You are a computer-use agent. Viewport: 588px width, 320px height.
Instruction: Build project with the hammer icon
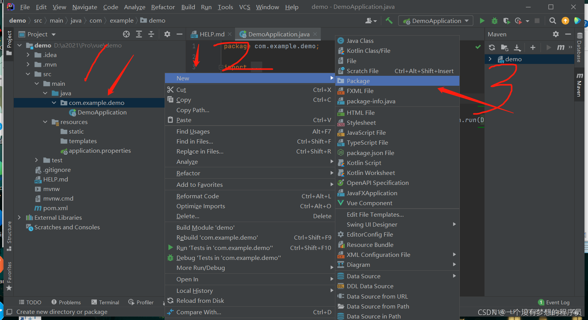389,21
